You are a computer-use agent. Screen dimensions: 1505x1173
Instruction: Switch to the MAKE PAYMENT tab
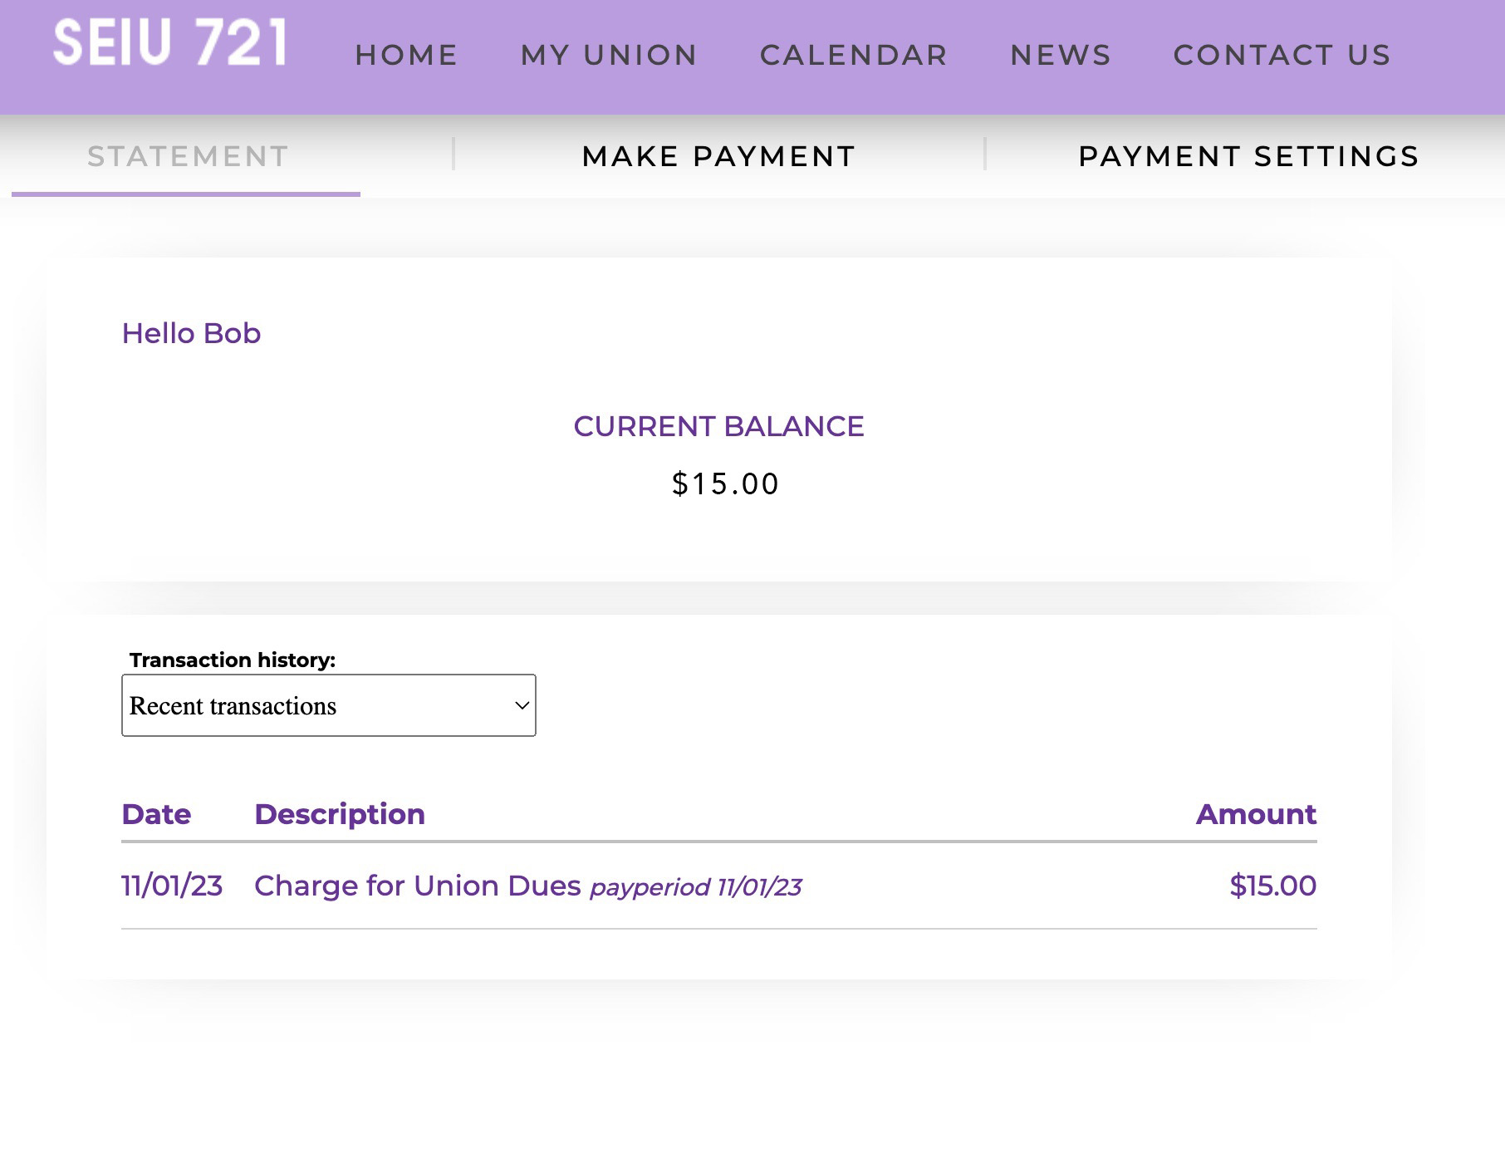pyautogui.click(x=718, y=156)
